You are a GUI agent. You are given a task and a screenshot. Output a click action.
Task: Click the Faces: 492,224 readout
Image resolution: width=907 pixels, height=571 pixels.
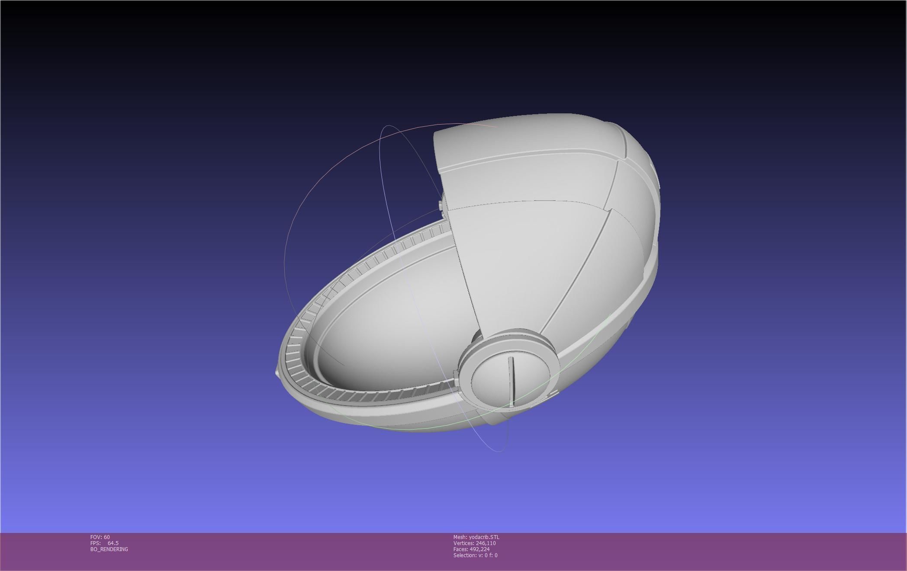tap(471, 549)
